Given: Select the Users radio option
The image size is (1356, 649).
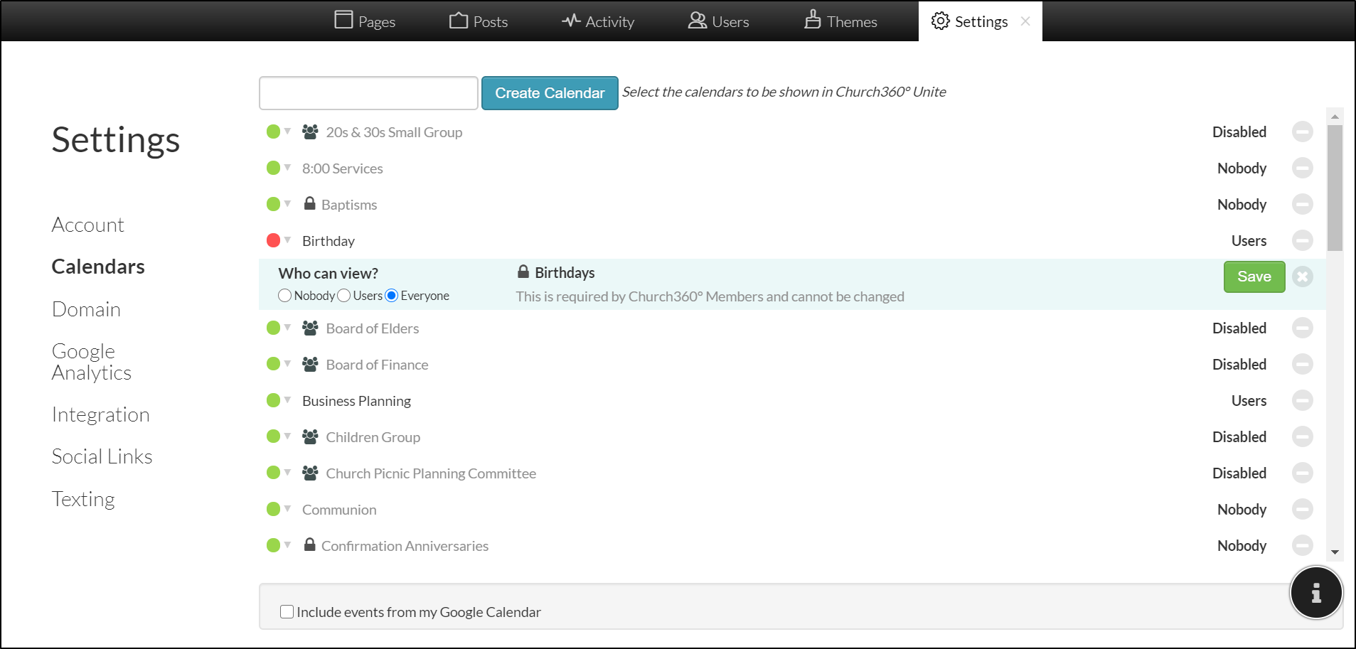Looking at the screenshot, I should [x=344, y=296].
